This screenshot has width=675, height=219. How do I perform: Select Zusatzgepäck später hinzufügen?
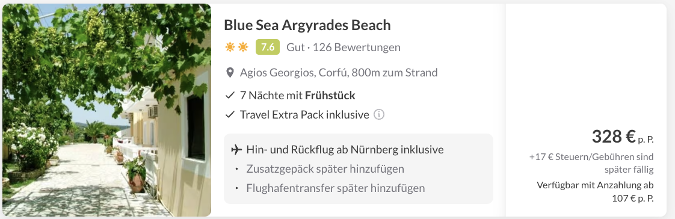click(x=325, y=169)
